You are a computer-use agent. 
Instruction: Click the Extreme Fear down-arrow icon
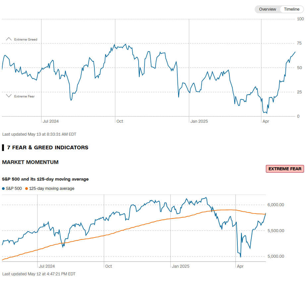click(9, 96)
